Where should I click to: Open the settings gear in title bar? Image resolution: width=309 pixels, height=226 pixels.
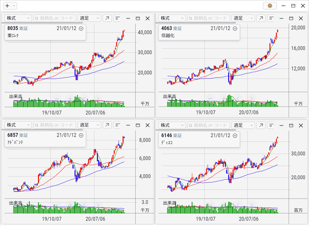click(270, 6)
